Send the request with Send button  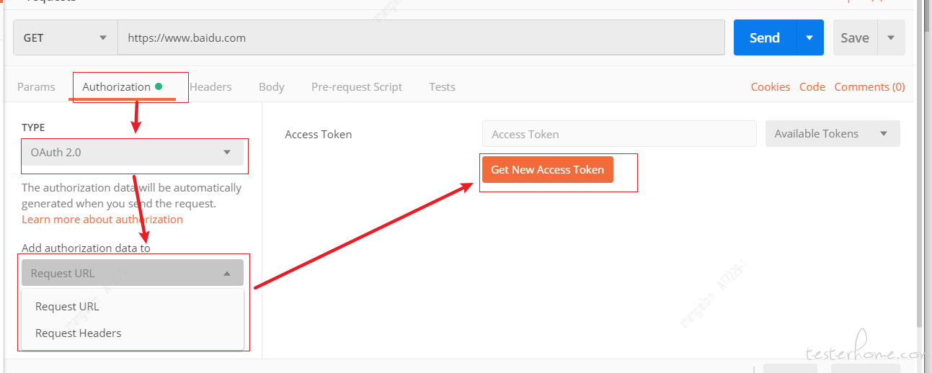(765, 37)
